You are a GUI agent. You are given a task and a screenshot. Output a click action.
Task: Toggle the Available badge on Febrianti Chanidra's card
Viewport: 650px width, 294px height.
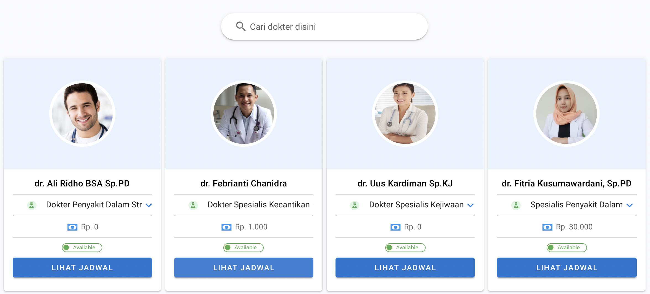click(x=243, y=247)
